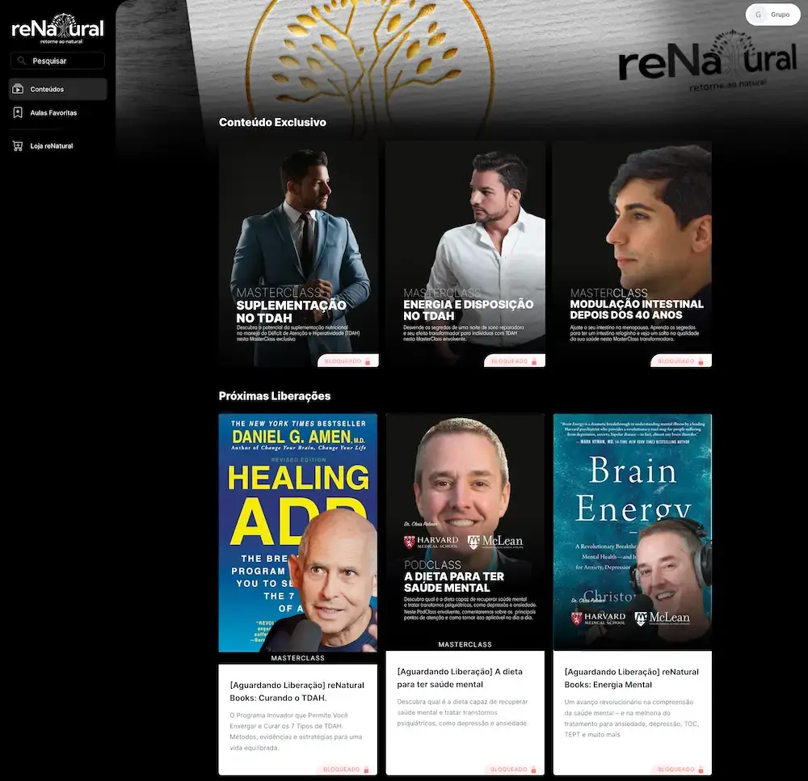Image resolution: width=808 pixels, height=781 pixels.
Task: Click the Conteúdos play icon
Action: [18, 89]
